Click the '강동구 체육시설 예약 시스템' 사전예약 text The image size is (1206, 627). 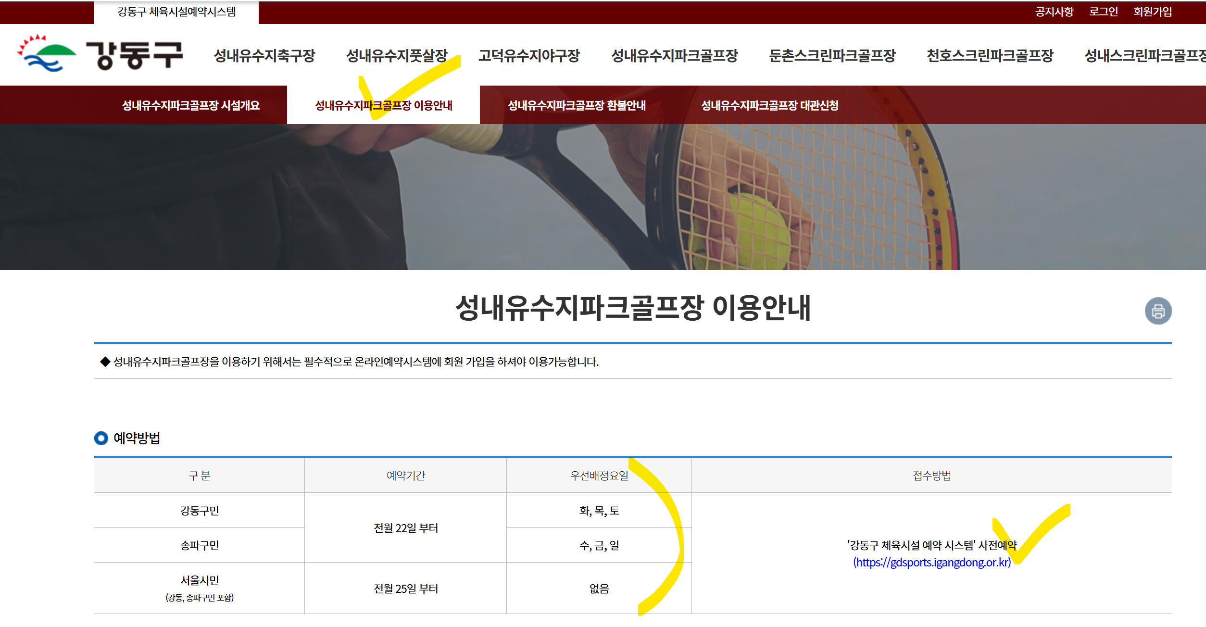931,545
